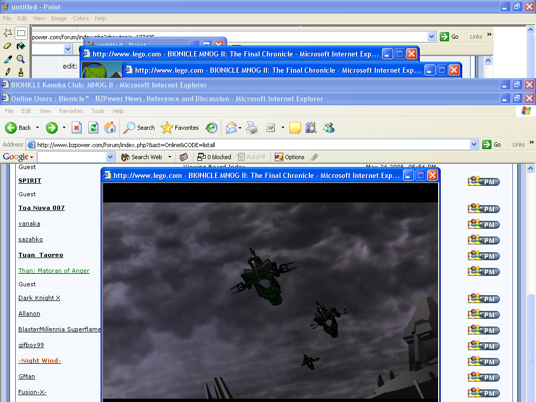The height and width of the screenshot is (402, 536).
Task: Open the Paint File menu
Action: pos(7,18)
